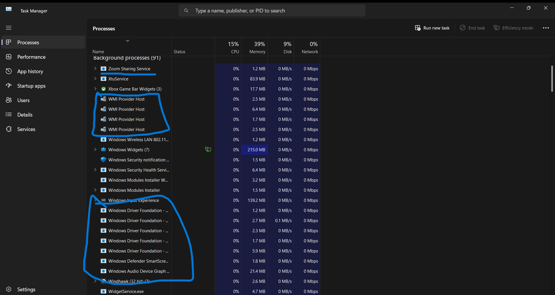Click the efficiency mode leaf on Windows Widgets
555x295 pixels.
click(x=208, y=150)
